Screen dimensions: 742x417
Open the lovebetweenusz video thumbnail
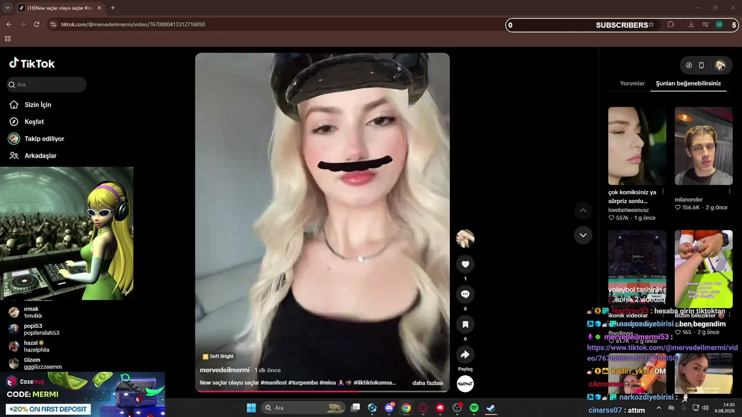637,146
